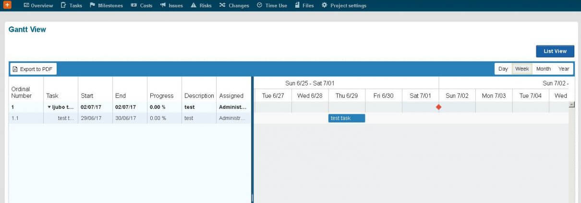Viewport: 581px width, 203px height.
Task: Click the orange plus add button
Action: click(7, 5)
